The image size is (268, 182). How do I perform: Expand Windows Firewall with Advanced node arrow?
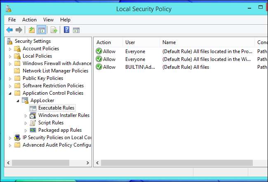tap(10, 64)
